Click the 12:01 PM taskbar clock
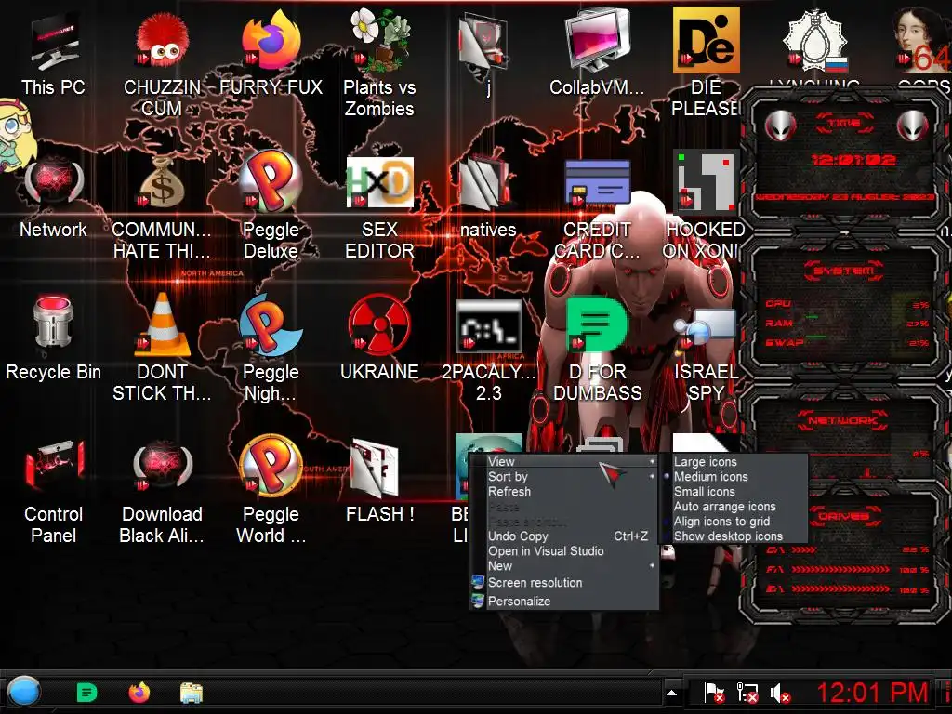Viewport: 952px width, 714px height. (872, 692)
